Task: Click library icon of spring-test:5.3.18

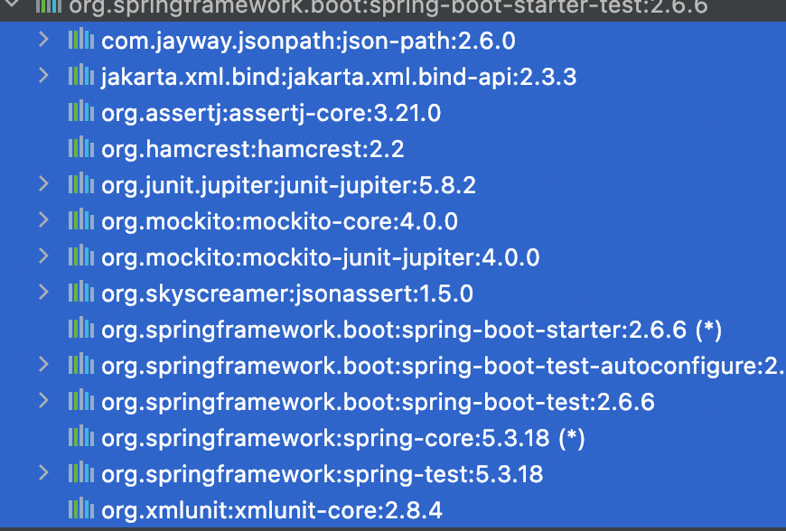Action: coord(81,473)
